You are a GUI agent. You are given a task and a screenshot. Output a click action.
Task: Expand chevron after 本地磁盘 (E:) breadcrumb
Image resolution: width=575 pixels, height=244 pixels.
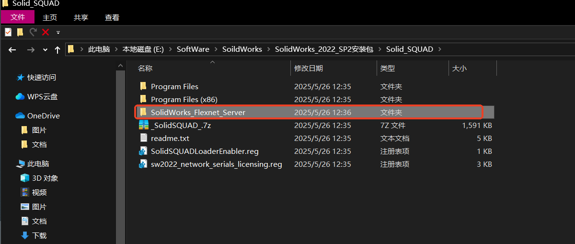pos(170,49)
